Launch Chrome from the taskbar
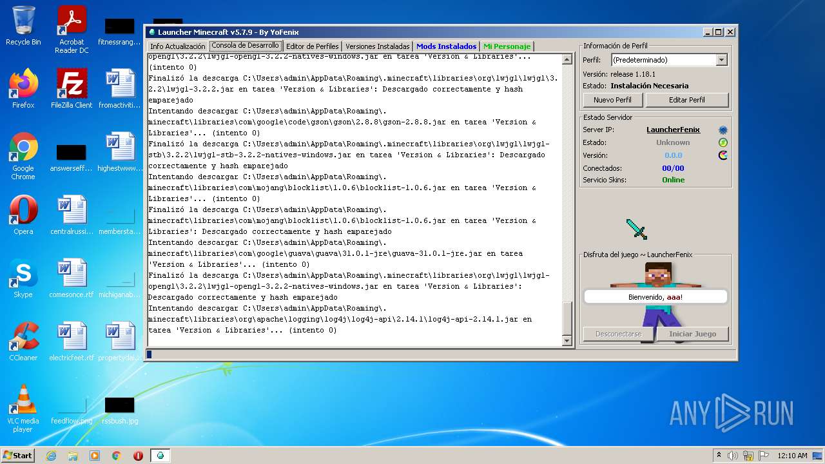 [x=117, y=456]
